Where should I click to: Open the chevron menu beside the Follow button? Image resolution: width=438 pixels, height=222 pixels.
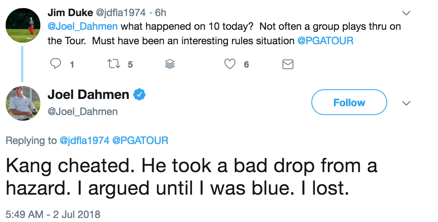407,103
